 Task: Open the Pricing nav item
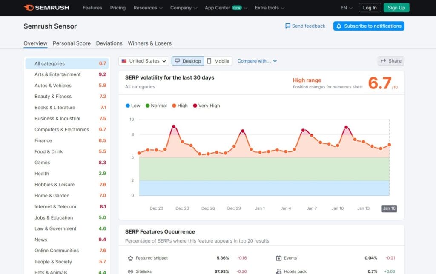pos(118,8)
